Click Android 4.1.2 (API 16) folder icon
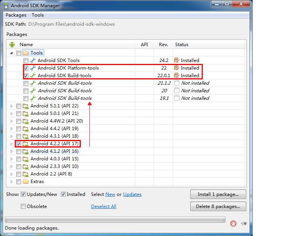 tap(26, 152)
